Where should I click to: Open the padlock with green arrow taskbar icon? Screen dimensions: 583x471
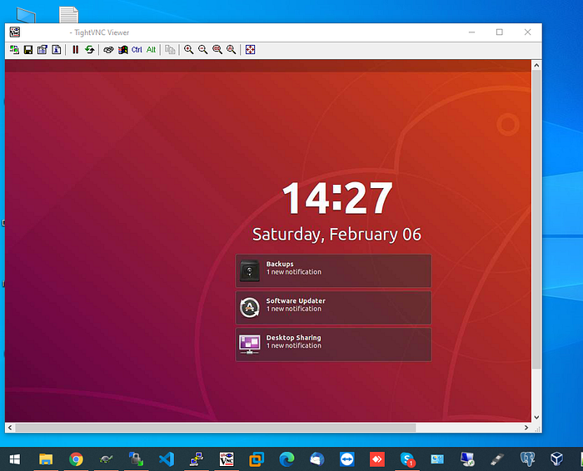pos(137,459)
